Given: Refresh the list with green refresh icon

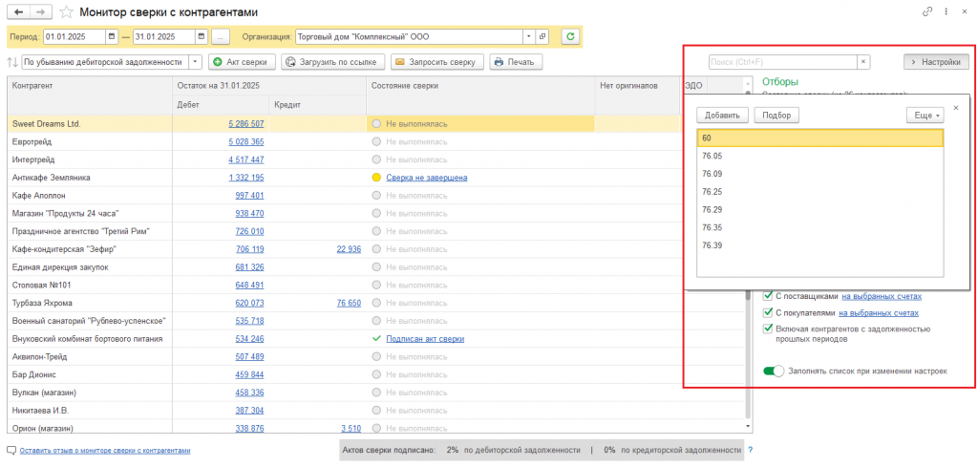Looking at the screenshot, I should click(x=570, y=37).
